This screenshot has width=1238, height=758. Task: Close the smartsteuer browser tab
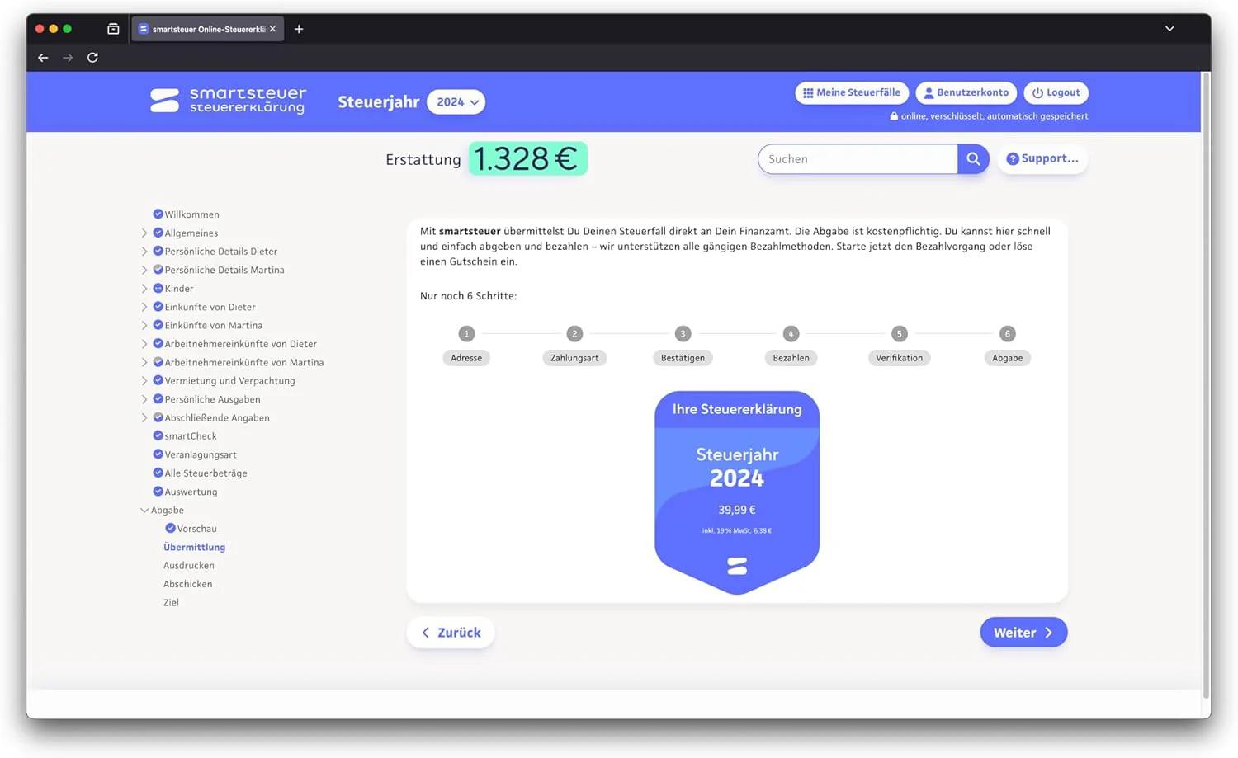[x=272, y=29]
